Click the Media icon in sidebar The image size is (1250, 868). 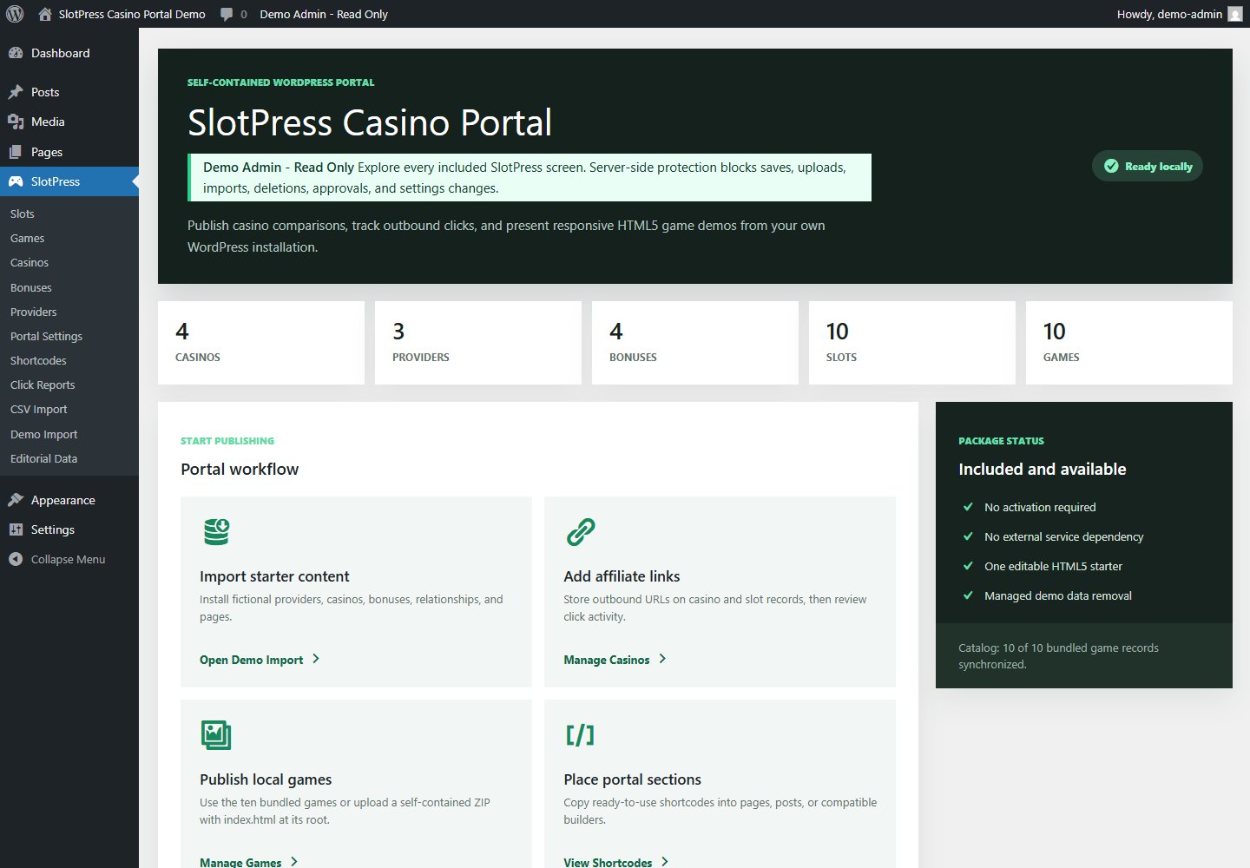click(x=16, y=122)
